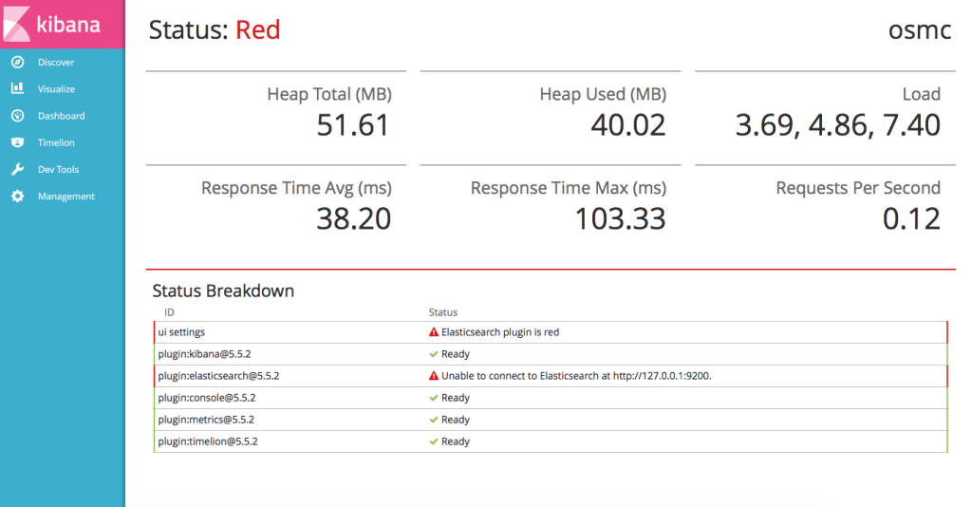Open the Management menu item

(66, 197)
